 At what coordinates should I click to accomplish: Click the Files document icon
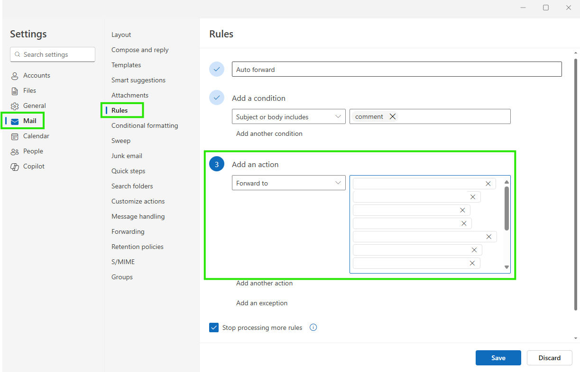[x=15, y=91]
